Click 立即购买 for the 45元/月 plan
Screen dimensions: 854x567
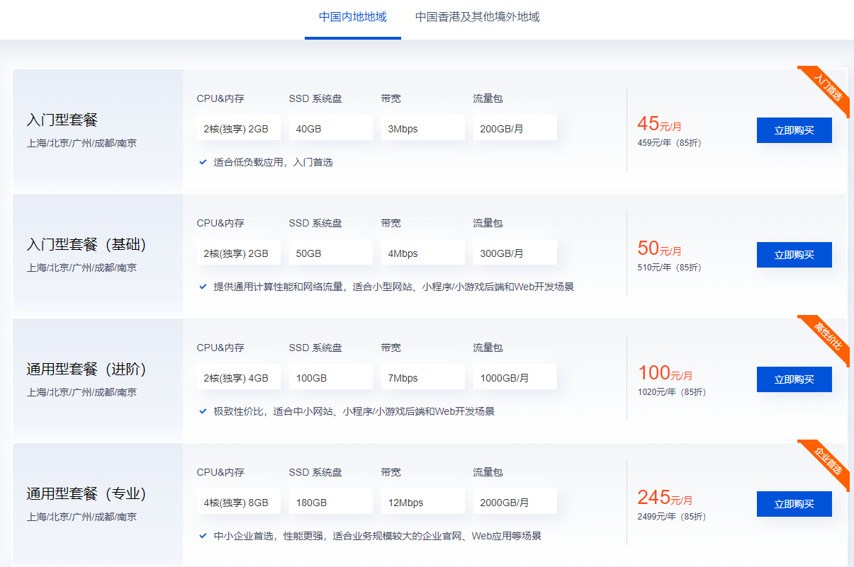click(x=794, y=130)
